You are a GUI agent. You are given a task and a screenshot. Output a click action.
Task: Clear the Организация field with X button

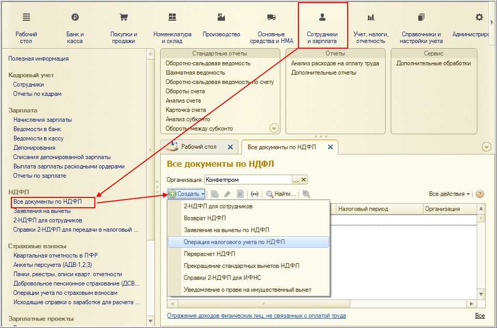(x=304, y=180)
